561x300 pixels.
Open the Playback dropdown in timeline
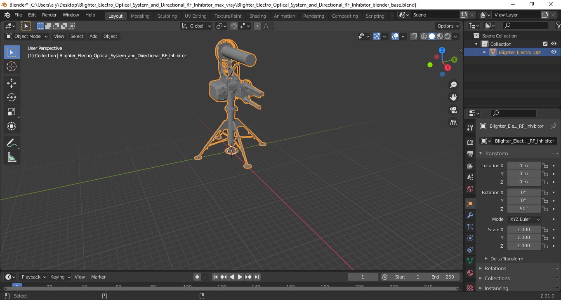coord(34,277)
